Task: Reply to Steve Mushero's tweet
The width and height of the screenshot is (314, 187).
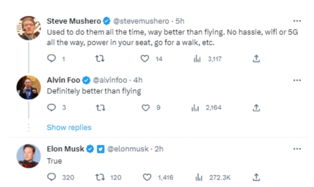Action: [x=51, y=59]
